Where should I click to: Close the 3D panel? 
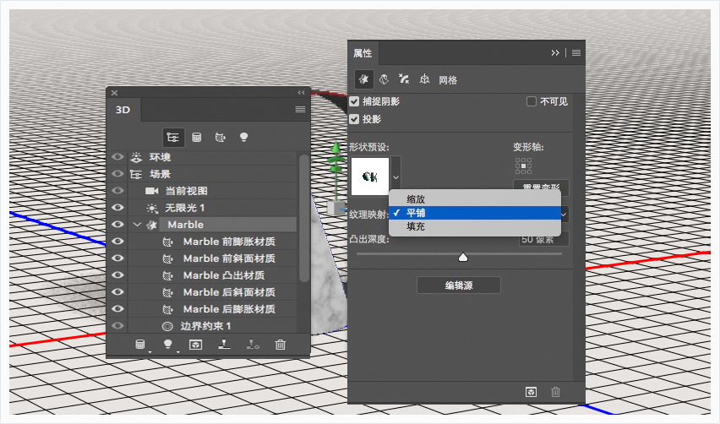click(114, 93)
